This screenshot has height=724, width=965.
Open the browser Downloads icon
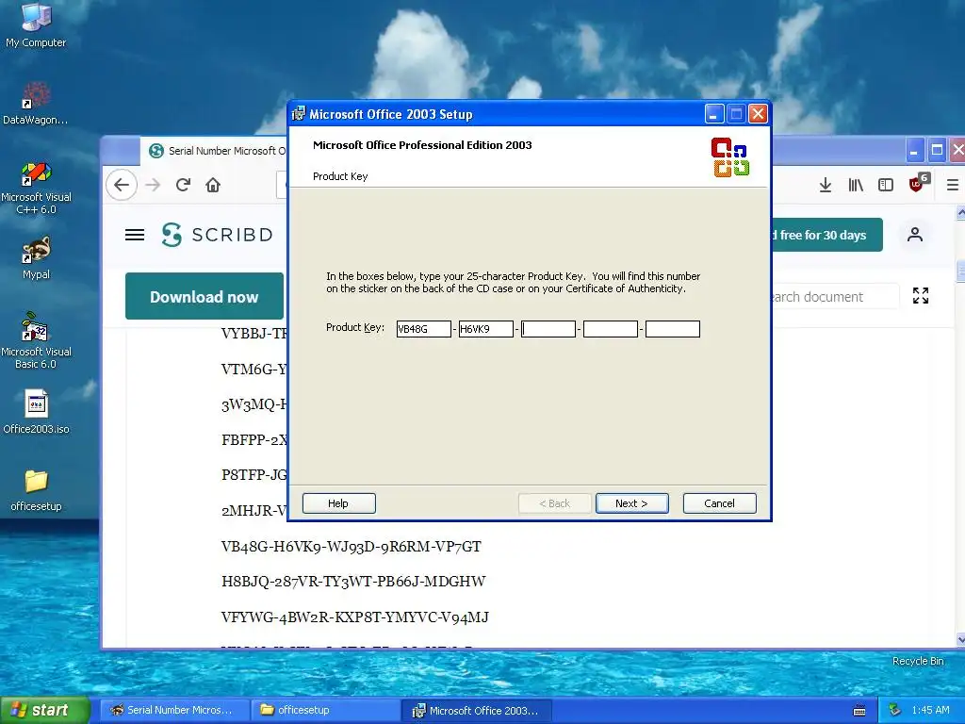826,185
